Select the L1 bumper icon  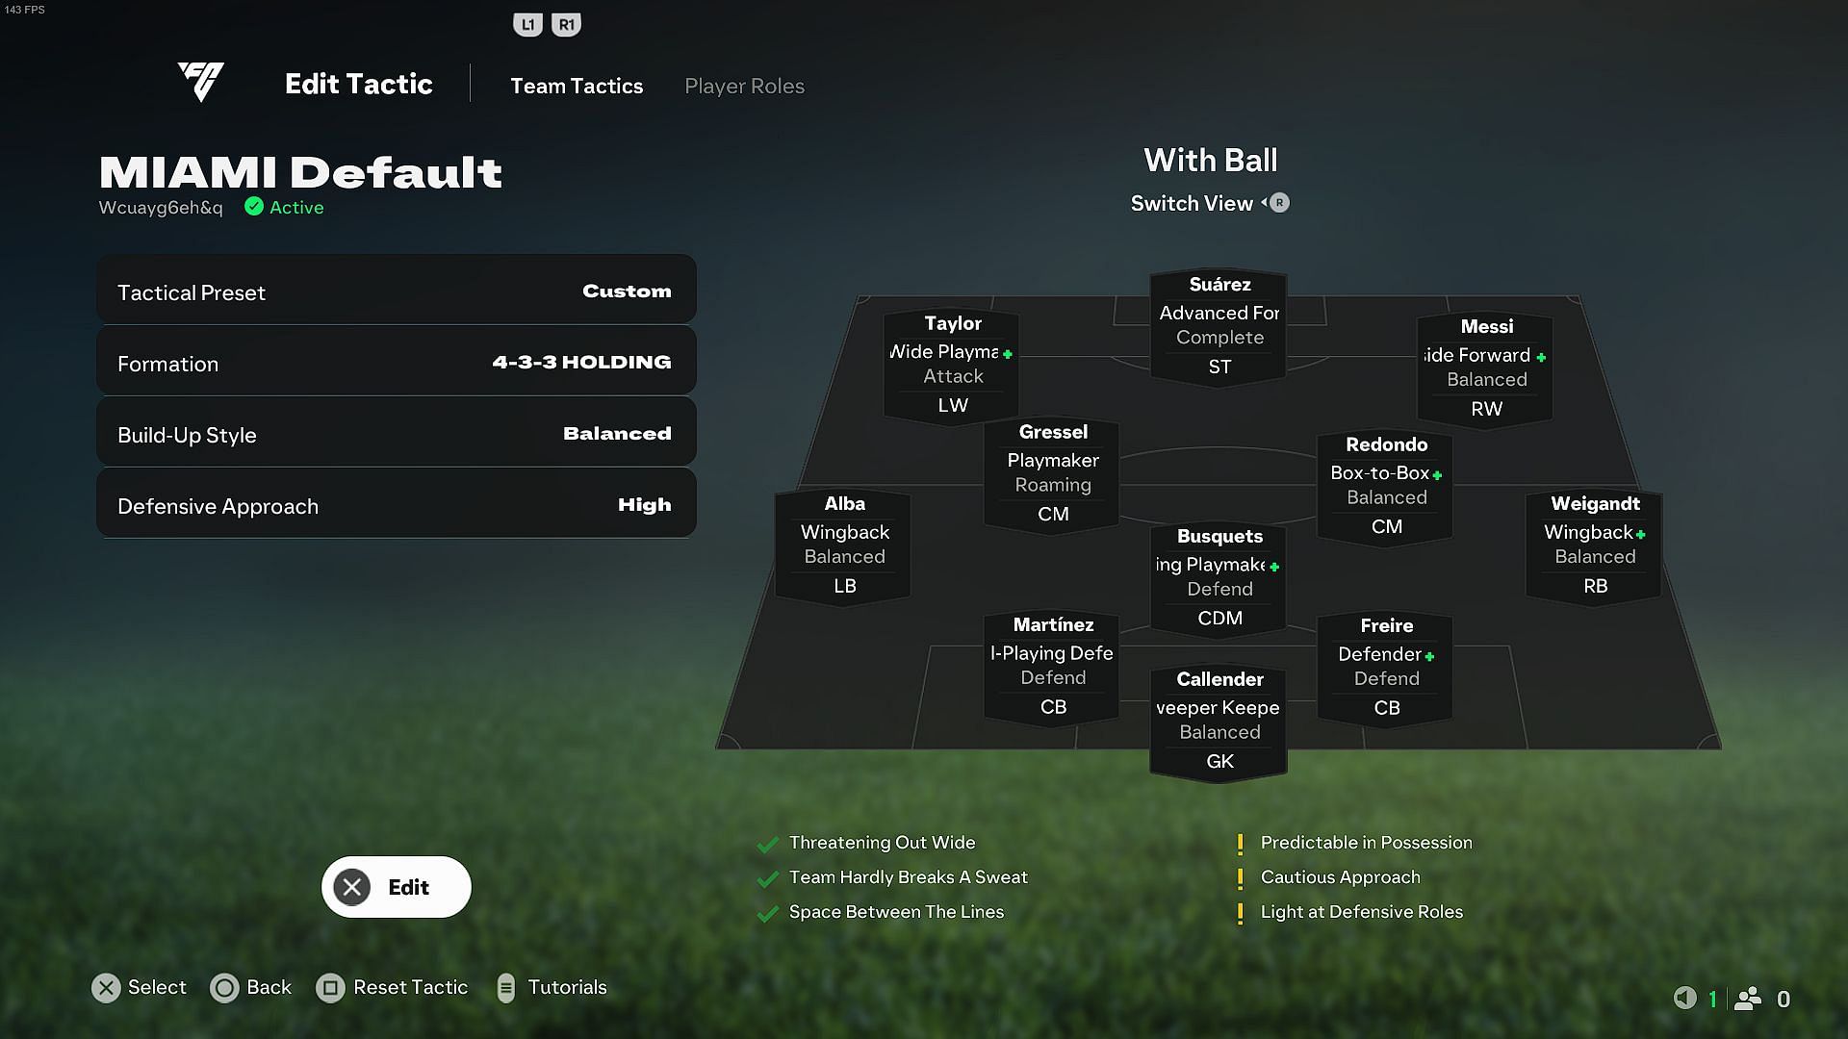[526, 23]
